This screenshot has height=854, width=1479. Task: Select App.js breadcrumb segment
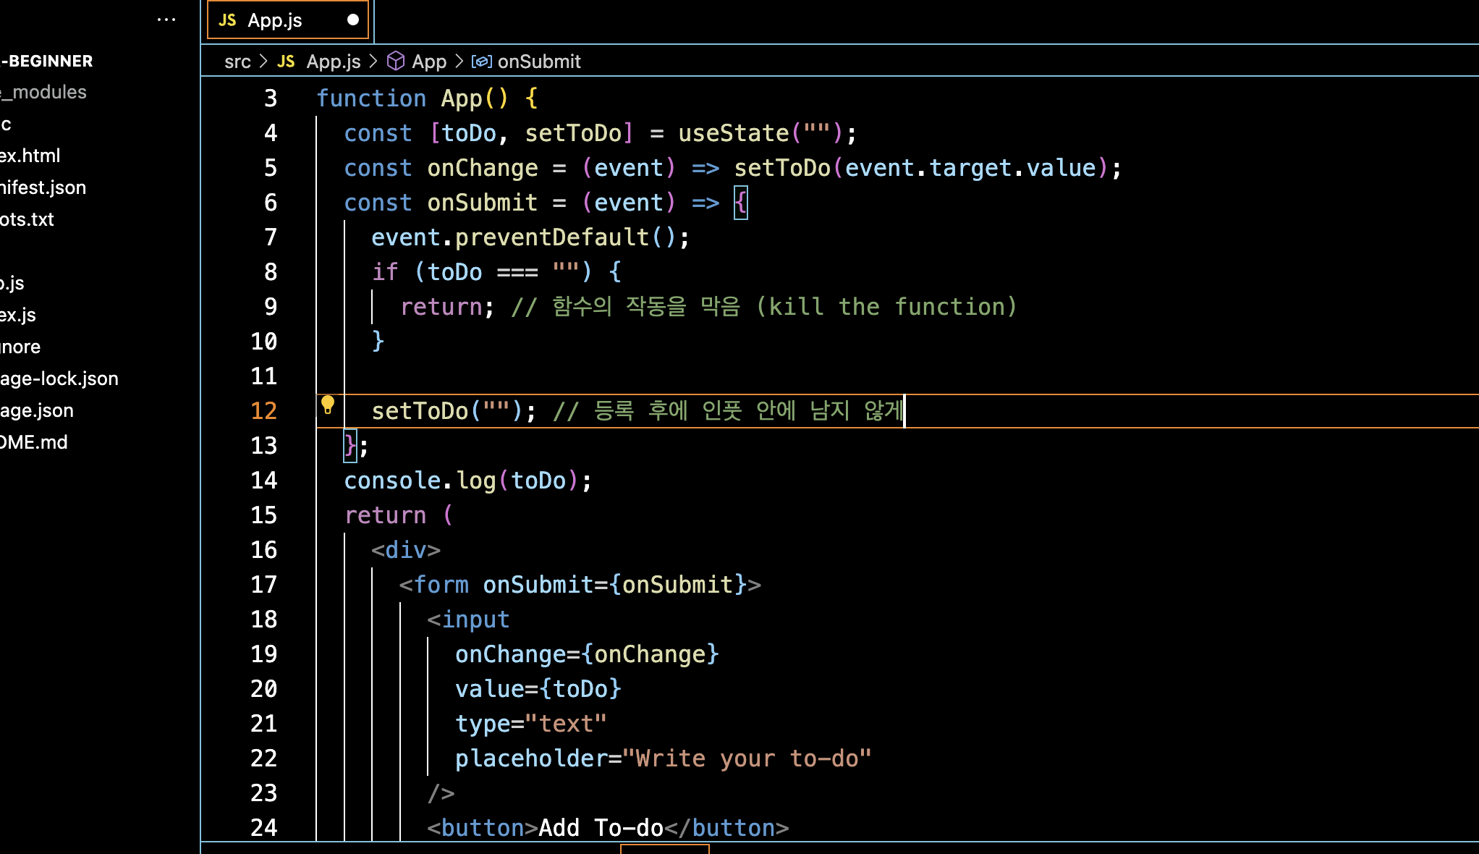click(333, 62)
